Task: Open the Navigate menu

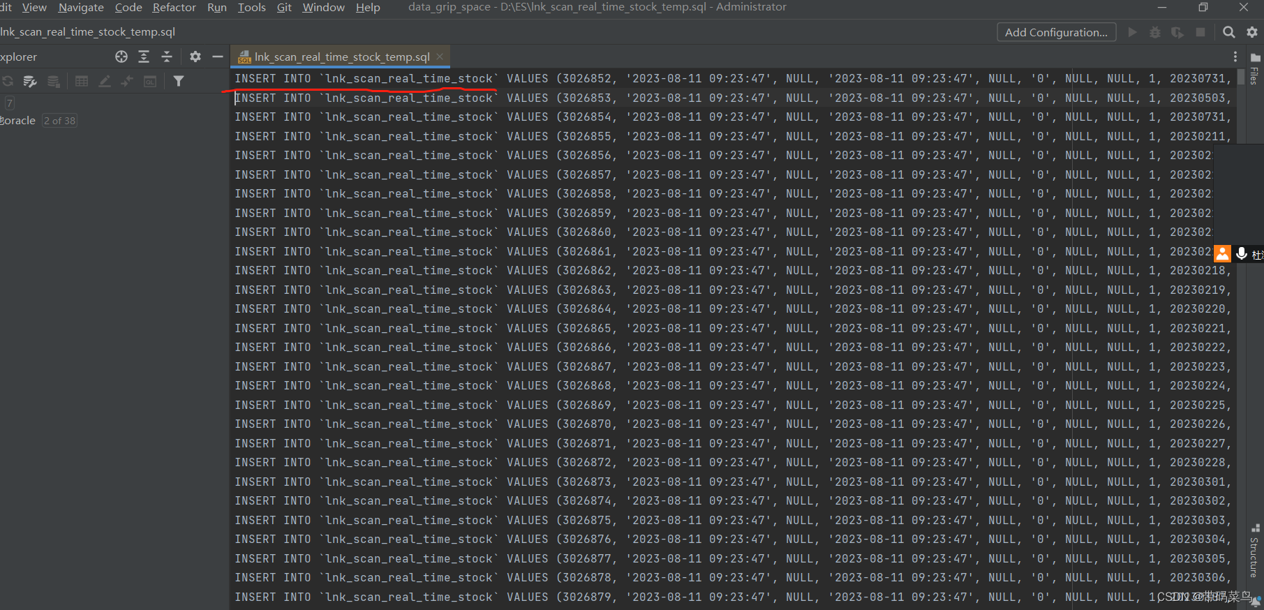Action: coord(81,7)
